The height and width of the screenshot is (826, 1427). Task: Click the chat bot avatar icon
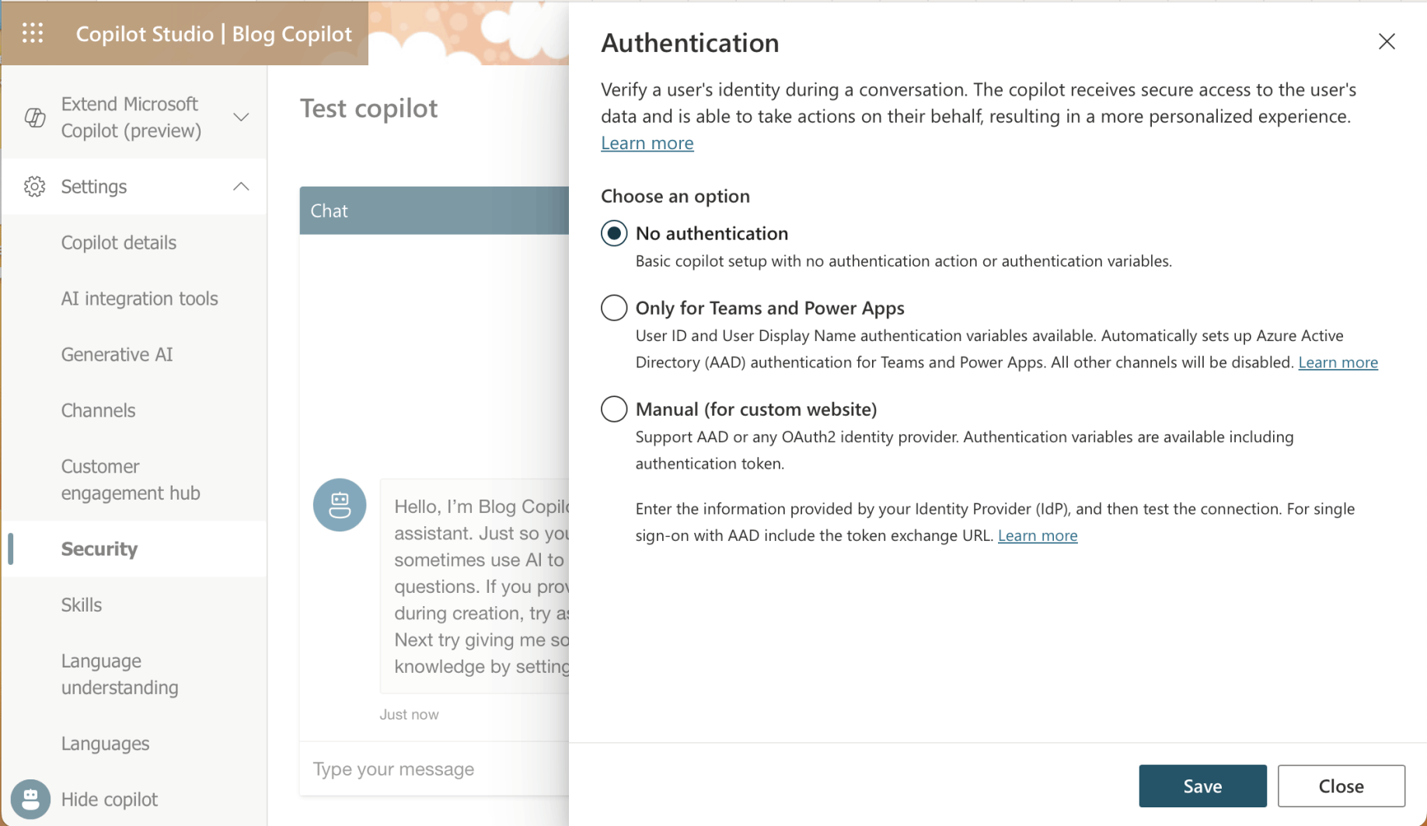(340, 505)
